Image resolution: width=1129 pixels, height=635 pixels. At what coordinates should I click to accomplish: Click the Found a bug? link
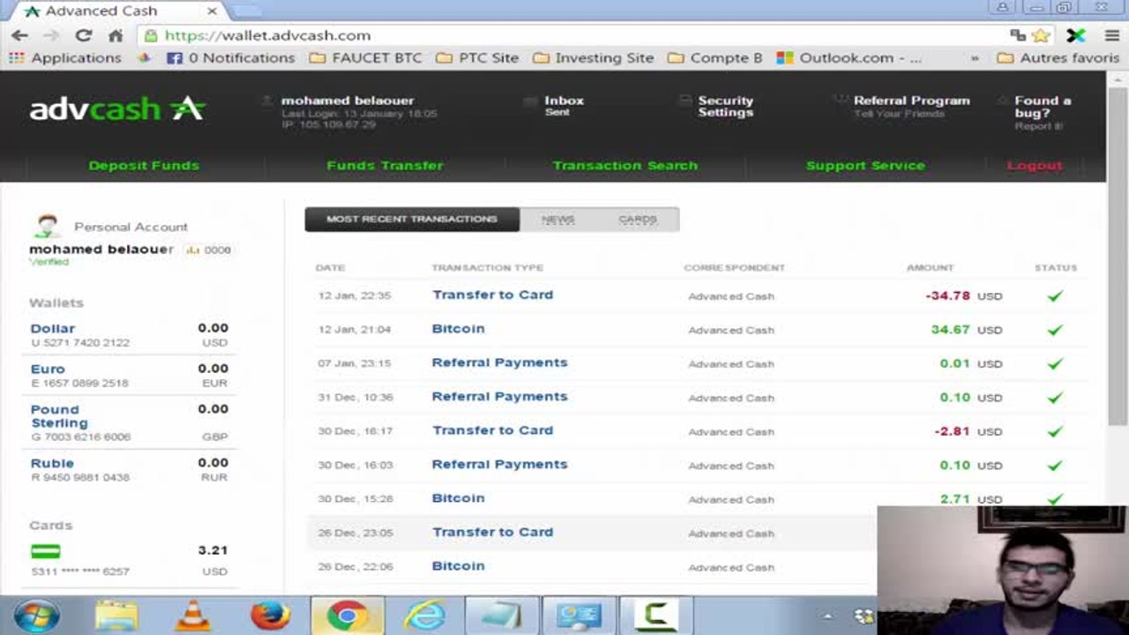coord(1043,107)
